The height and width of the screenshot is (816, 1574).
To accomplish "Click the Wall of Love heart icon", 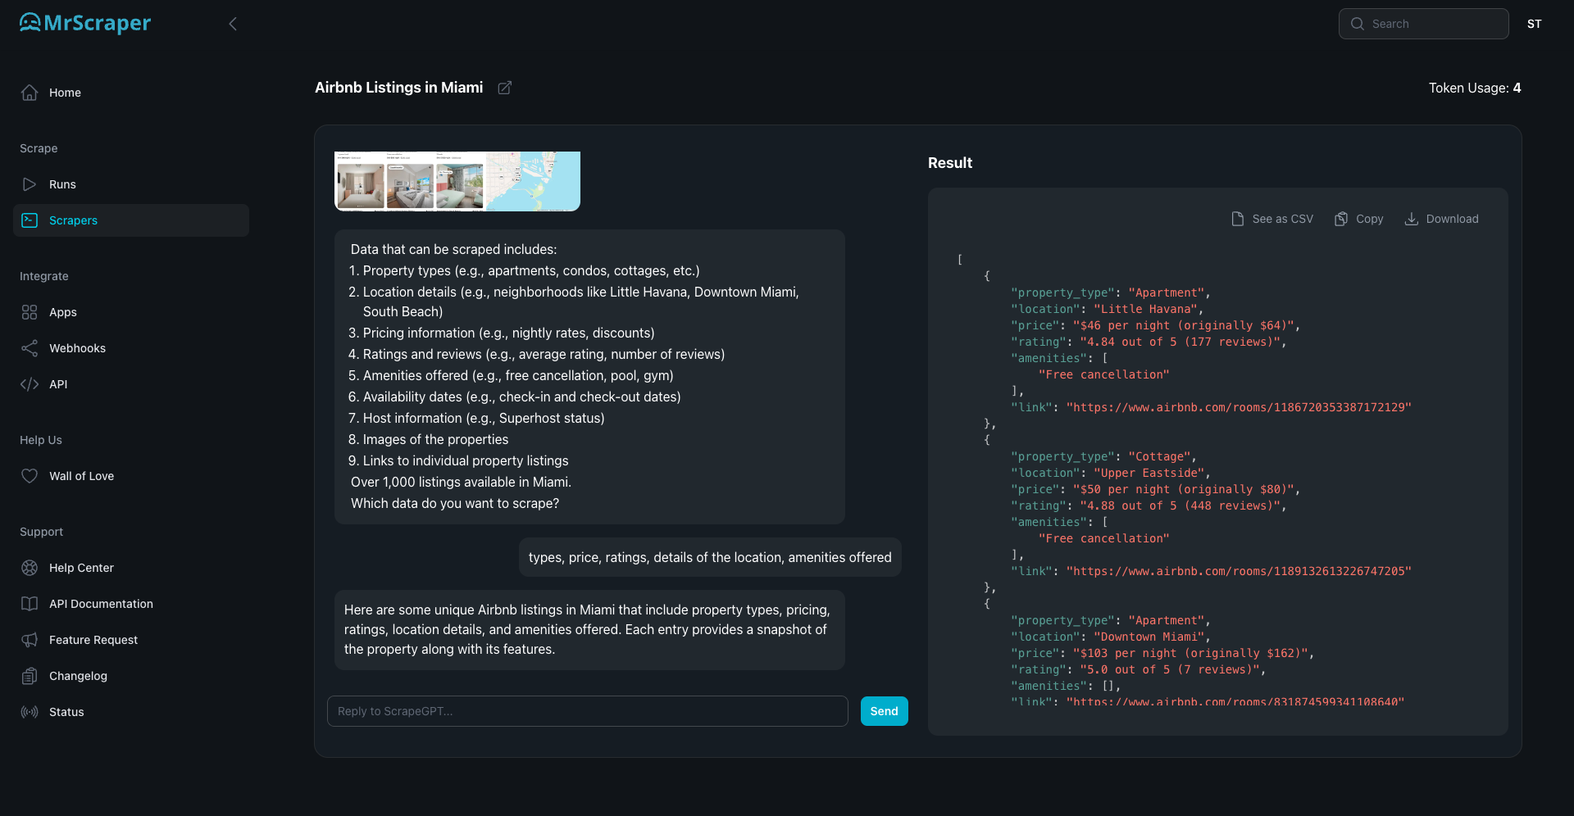I will [30, 476].
